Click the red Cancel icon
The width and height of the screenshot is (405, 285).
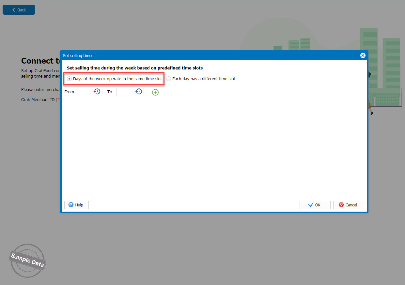coord(341,205)
